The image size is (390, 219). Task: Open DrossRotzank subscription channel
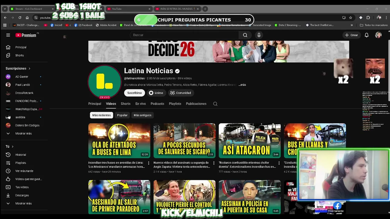(24, 93)
